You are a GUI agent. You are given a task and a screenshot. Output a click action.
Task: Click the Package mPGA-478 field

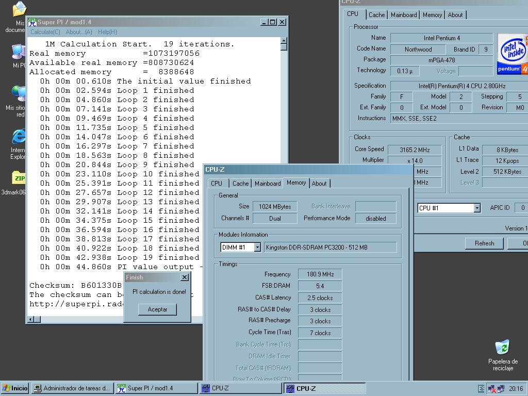[441, 60]
